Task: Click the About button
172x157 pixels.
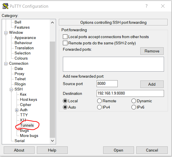Action: tap(19, 150)
